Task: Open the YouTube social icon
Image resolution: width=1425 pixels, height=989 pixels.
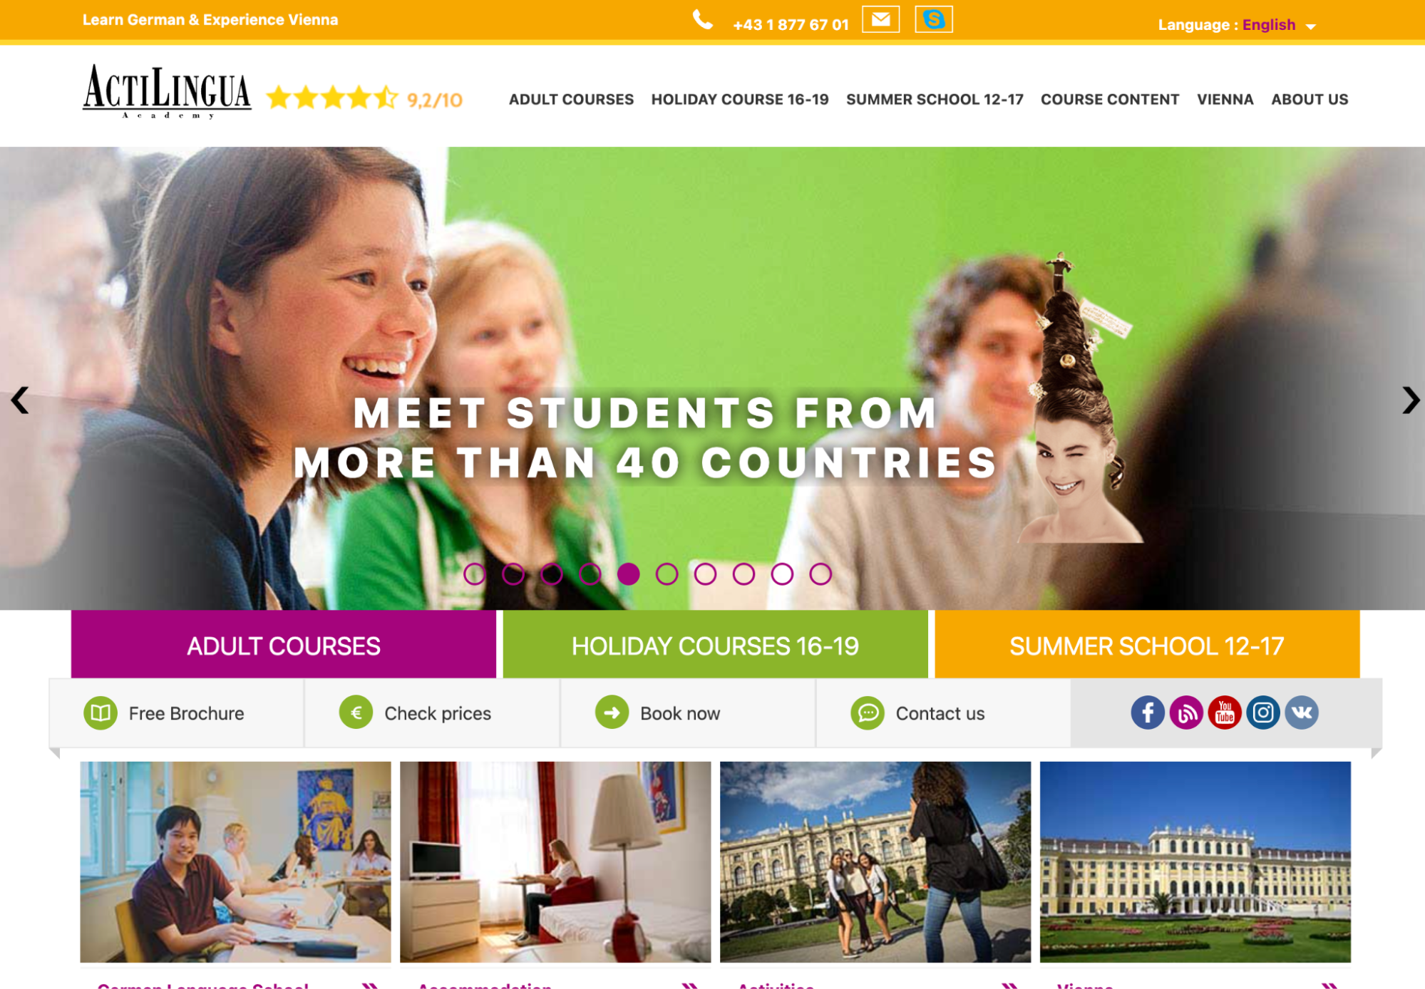Action: point(1225,713)
